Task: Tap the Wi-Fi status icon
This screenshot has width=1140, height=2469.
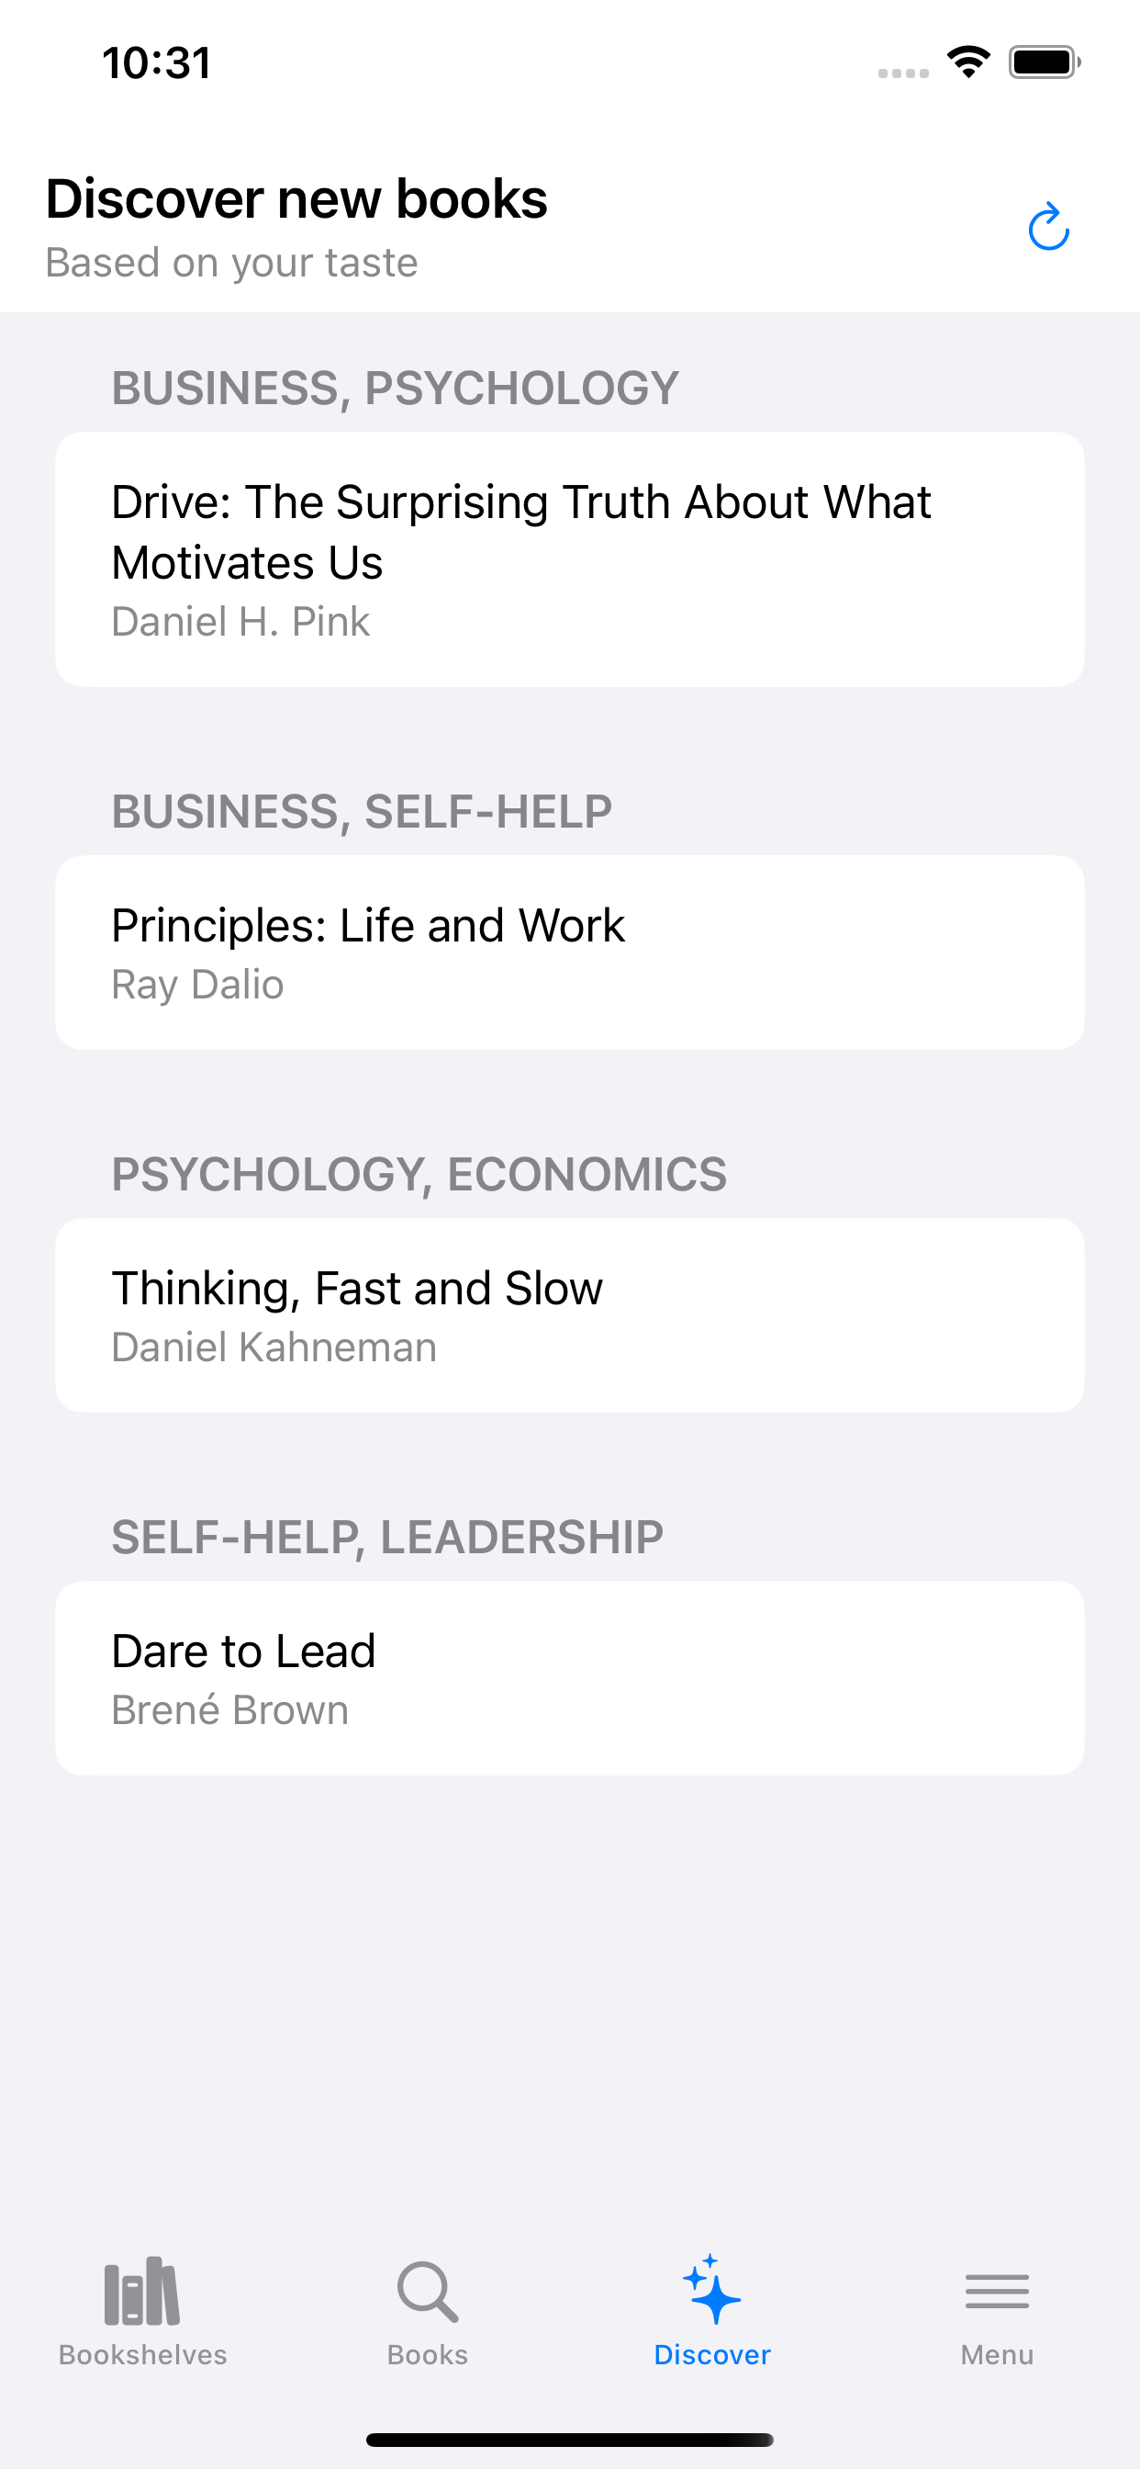Action: [x=968, y=62]
